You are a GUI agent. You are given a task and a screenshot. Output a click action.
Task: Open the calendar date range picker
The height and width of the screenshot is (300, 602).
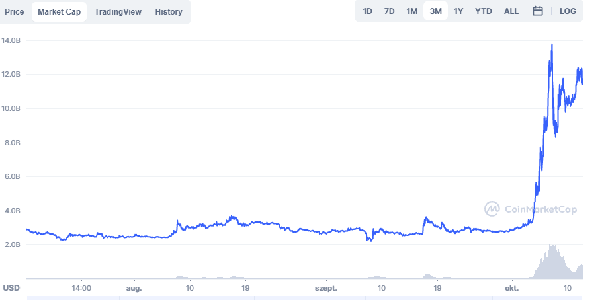point(537,11)
